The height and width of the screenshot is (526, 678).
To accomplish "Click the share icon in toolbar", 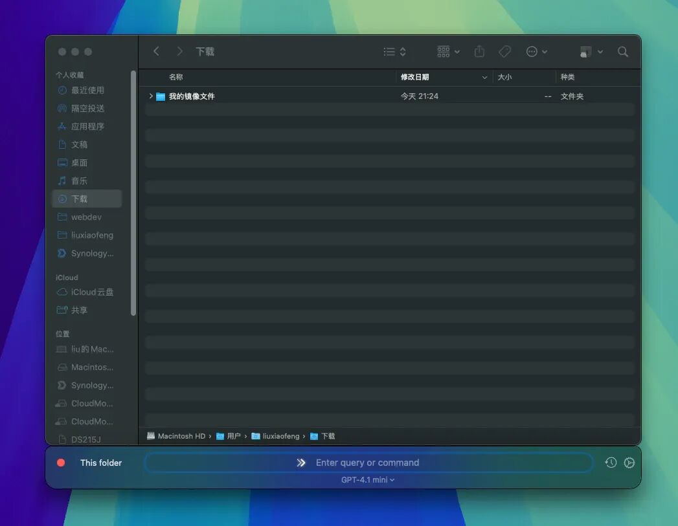I will [x=479, y=51].
